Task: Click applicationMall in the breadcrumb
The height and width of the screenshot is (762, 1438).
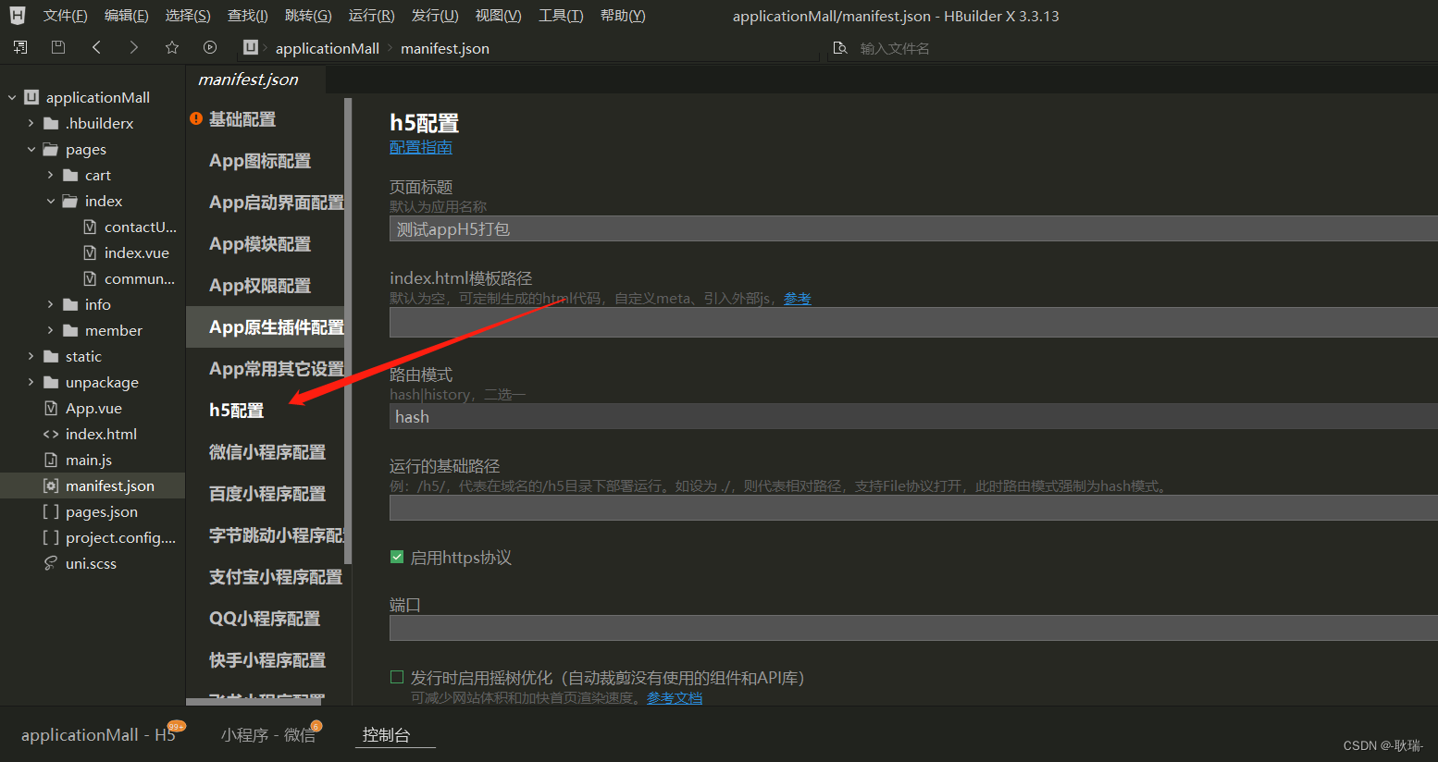Action: (328, 48)
